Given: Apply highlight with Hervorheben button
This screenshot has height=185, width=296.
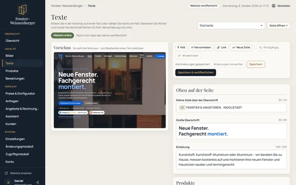Looking at the screenshot, I should [x=201, y=47].
